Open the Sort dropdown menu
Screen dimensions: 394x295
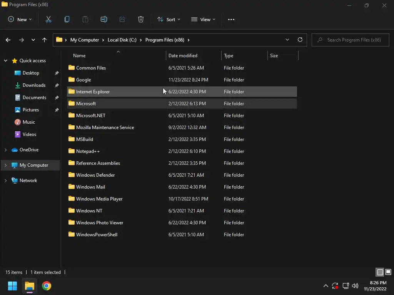click(169, 19)
